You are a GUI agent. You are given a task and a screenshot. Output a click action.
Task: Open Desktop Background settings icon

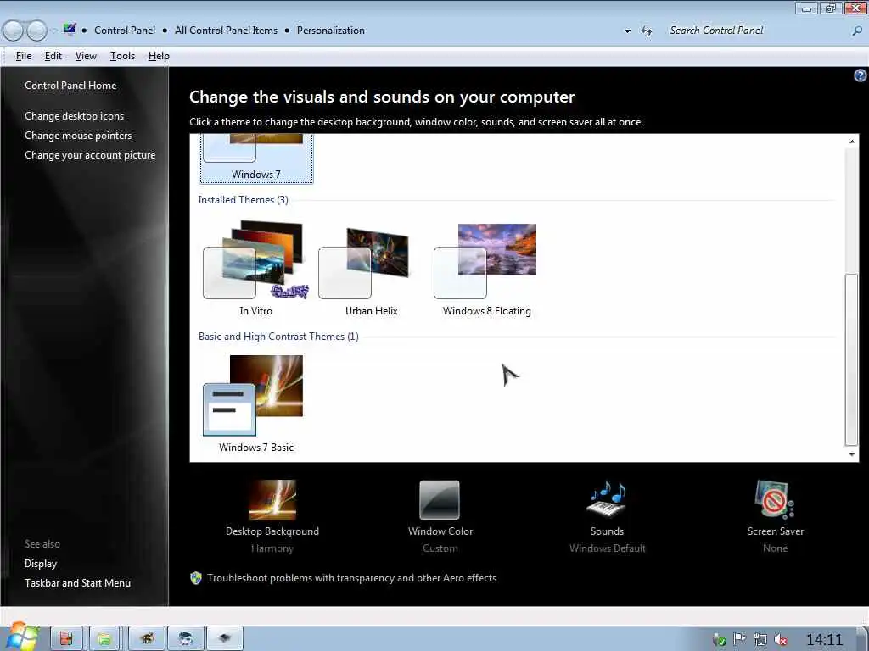tap(272, 500)
